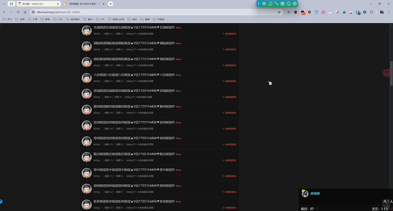Click the pink floating translate button
Screen dimensions: 393x211
387,72
